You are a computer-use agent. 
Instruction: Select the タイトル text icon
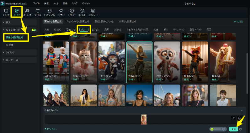38,11
